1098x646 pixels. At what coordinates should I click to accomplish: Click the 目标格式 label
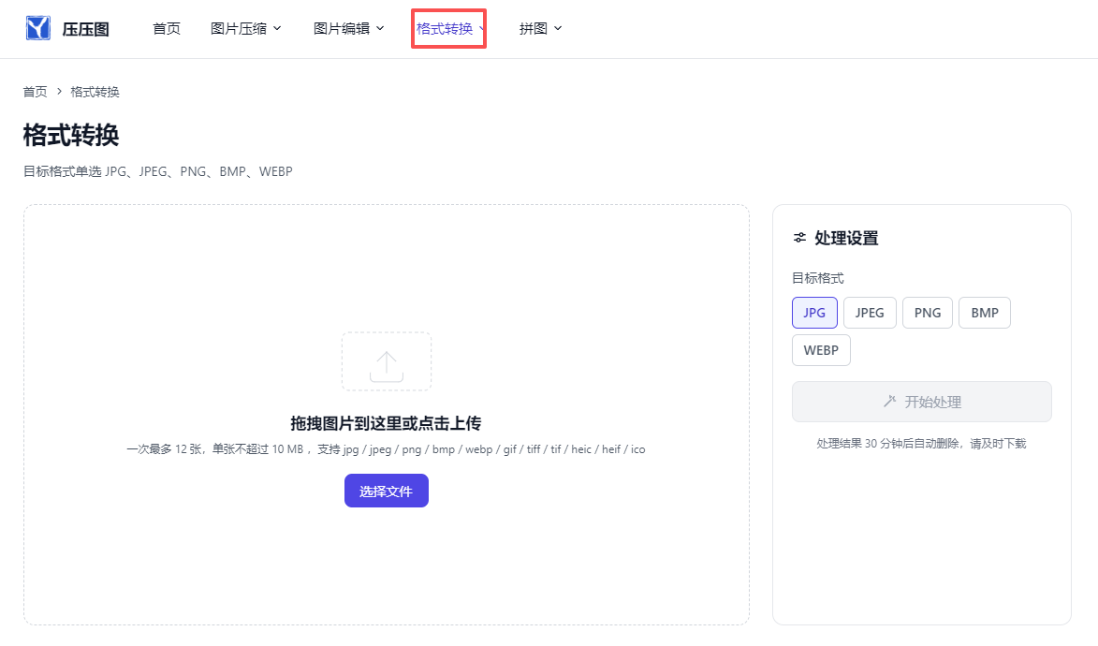(818, 278)
